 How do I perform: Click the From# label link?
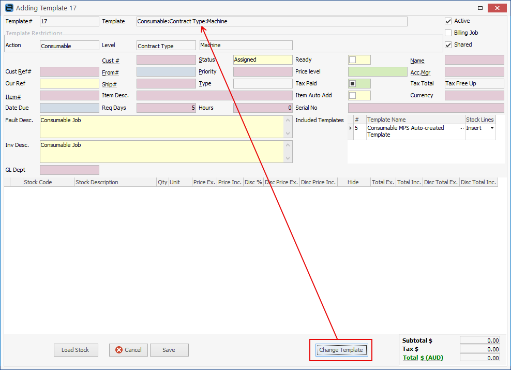[x=110, y=72]
